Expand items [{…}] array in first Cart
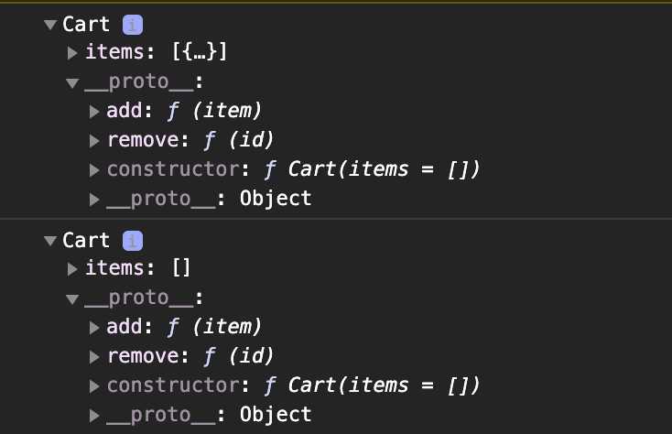Screen dimensions: 672x434 (72, 53)
